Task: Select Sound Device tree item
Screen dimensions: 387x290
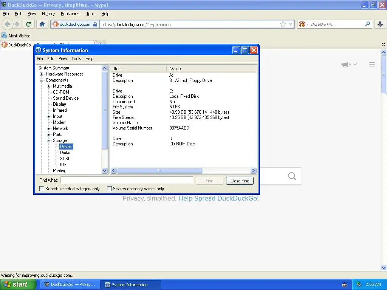Action: pyautogui.click(x=66, y=98)
